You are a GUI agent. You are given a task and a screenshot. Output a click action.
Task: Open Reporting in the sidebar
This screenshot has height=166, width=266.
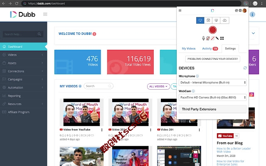[x=23, y=96]
